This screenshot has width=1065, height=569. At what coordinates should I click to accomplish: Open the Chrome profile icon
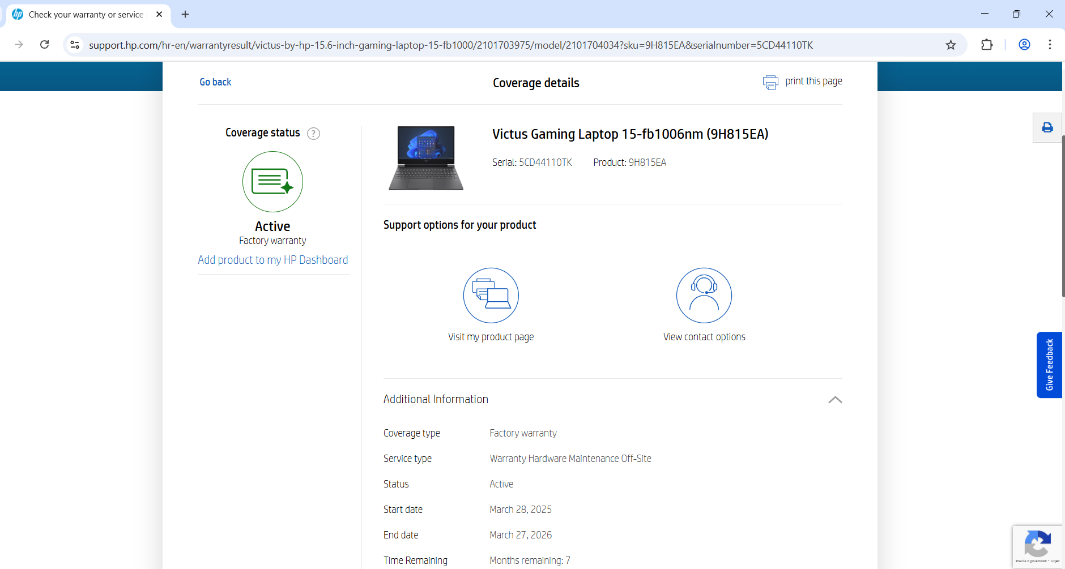[1024, 45]
